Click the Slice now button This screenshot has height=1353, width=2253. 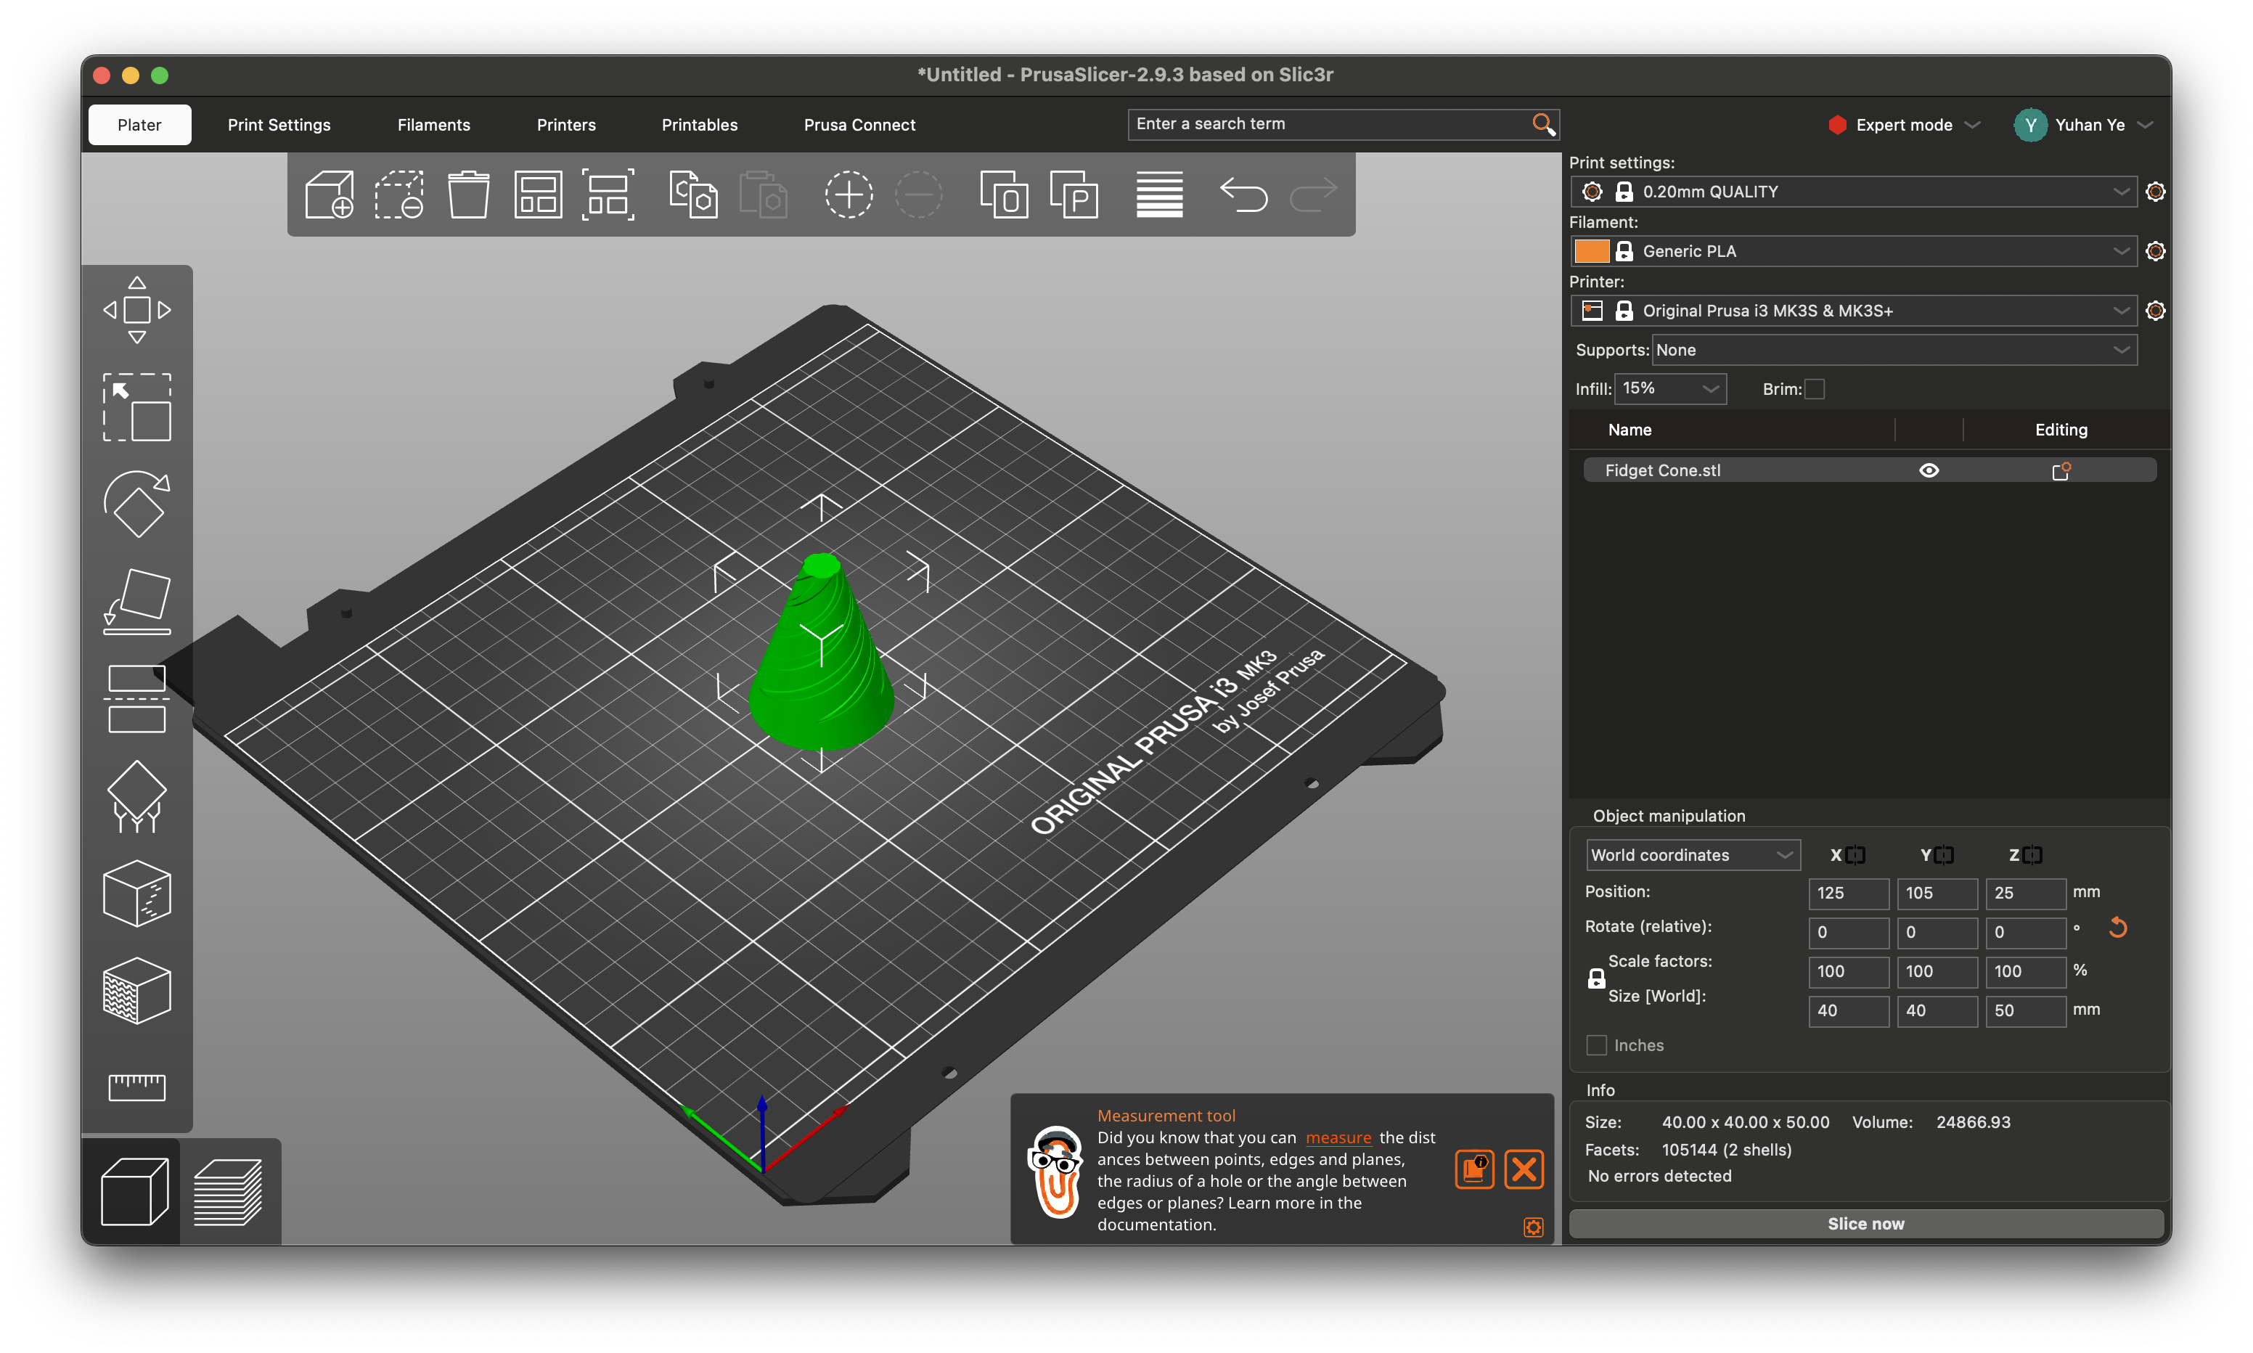pos(1865,1224)
